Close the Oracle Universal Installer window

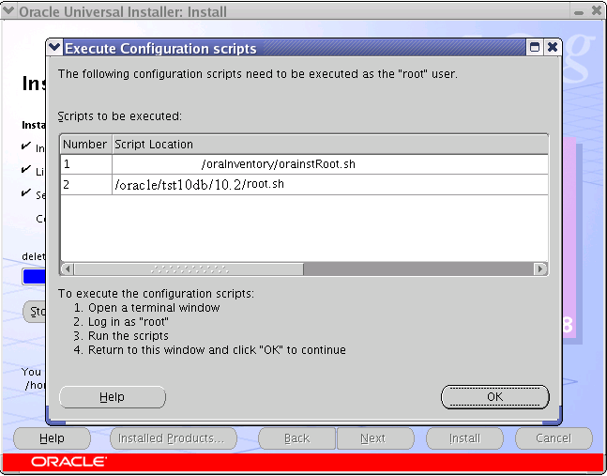[x=597, y=11]
